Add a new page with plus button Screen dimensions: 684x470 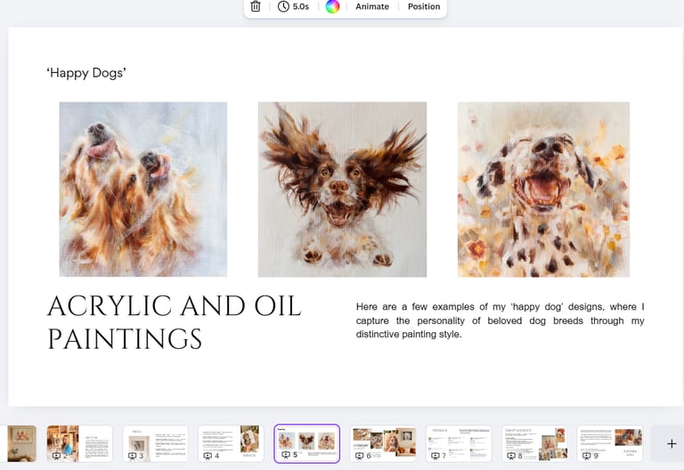(672, 444)
